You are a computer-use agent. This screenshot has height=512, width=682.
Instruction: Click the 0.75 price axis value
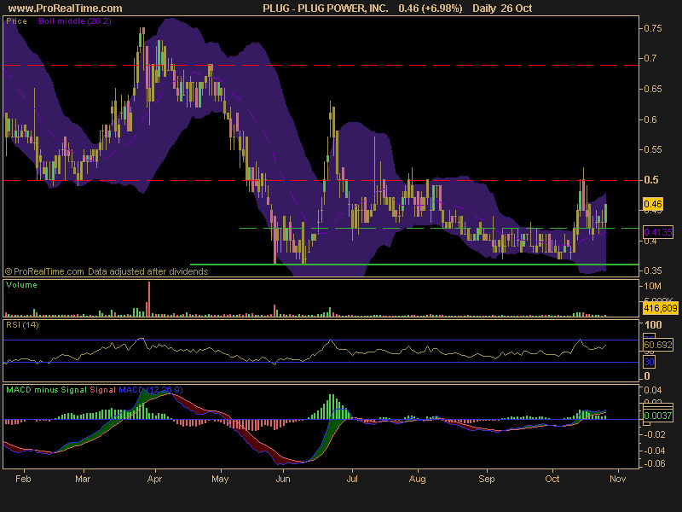pyautogui.click(x=653, y=28)
